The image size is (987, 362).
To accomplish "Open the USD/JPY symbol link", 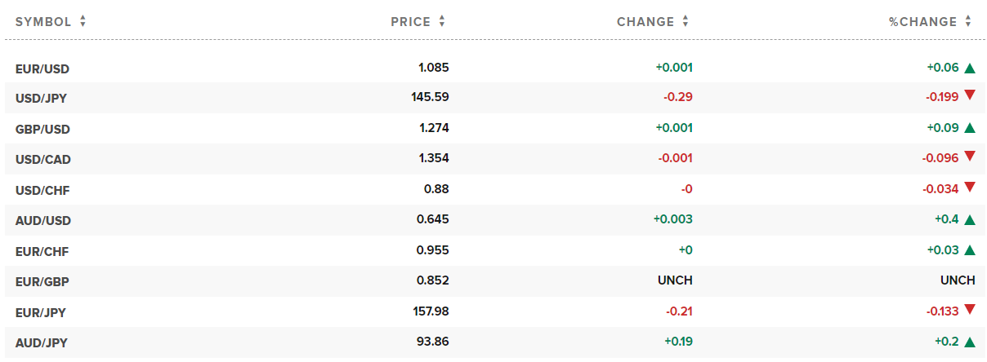I will (42, 99).
